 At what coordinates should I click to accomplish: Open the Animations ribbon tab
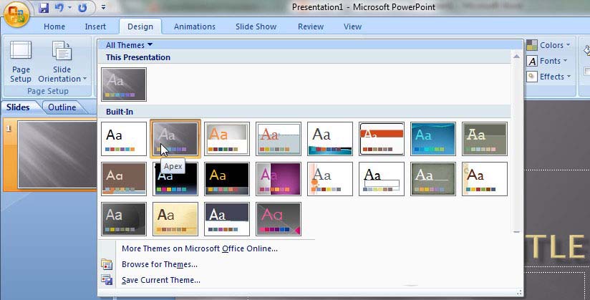(195, 26)
